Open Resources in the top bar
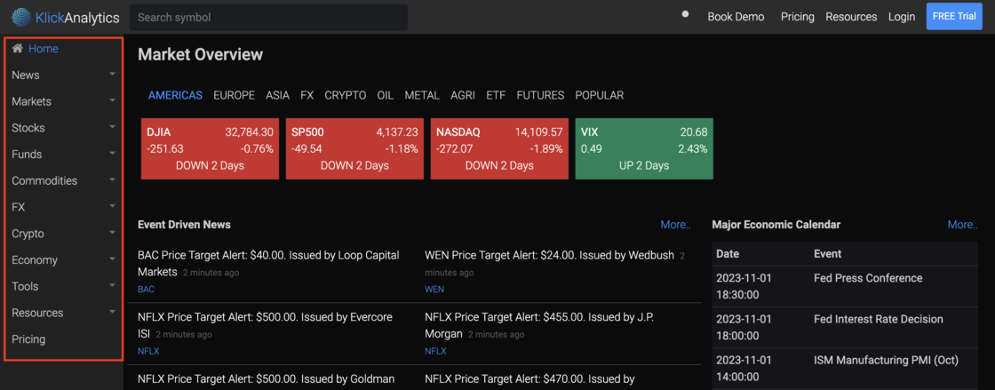 pos(851,17)
